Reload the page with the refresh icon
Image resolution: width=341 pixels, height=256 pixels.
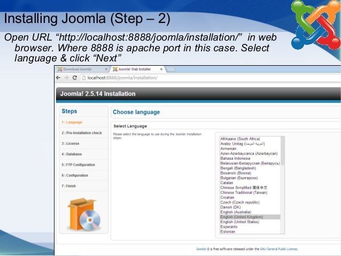pyautogui.click(x=75, y=77)
